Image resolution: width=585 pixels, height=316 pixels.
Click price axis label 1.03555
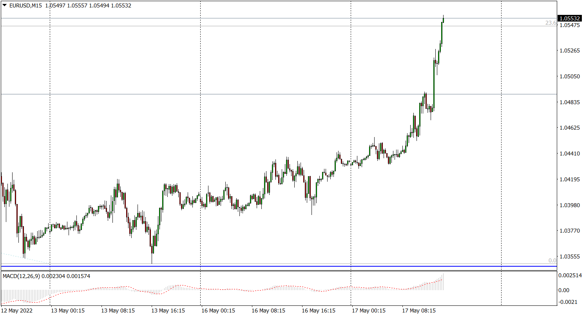click(x=570, y=256)
